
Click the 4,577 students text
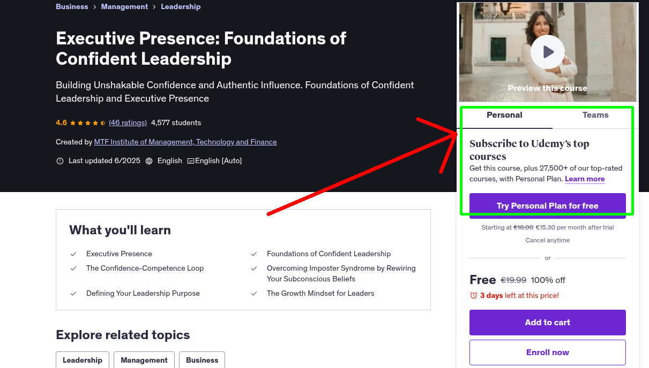pyautogui.click(x=176, y=122)
